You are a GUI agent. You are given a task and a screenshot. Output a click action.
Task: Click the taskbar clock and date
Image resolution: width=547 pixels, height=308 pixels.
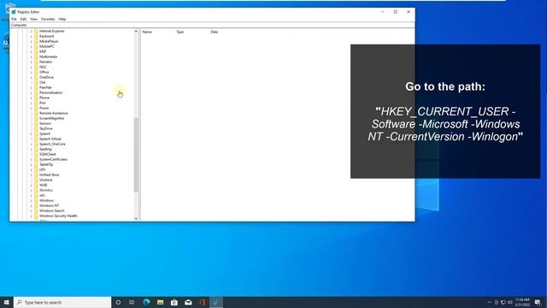[x=522, y=302]
